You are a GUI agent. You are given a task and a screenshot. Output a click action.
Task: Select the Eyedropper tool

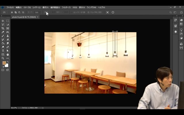coord(3,32)
